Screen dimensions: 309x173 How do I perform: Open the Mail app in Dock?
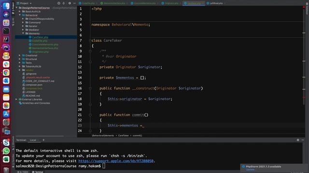click(6, 89)
